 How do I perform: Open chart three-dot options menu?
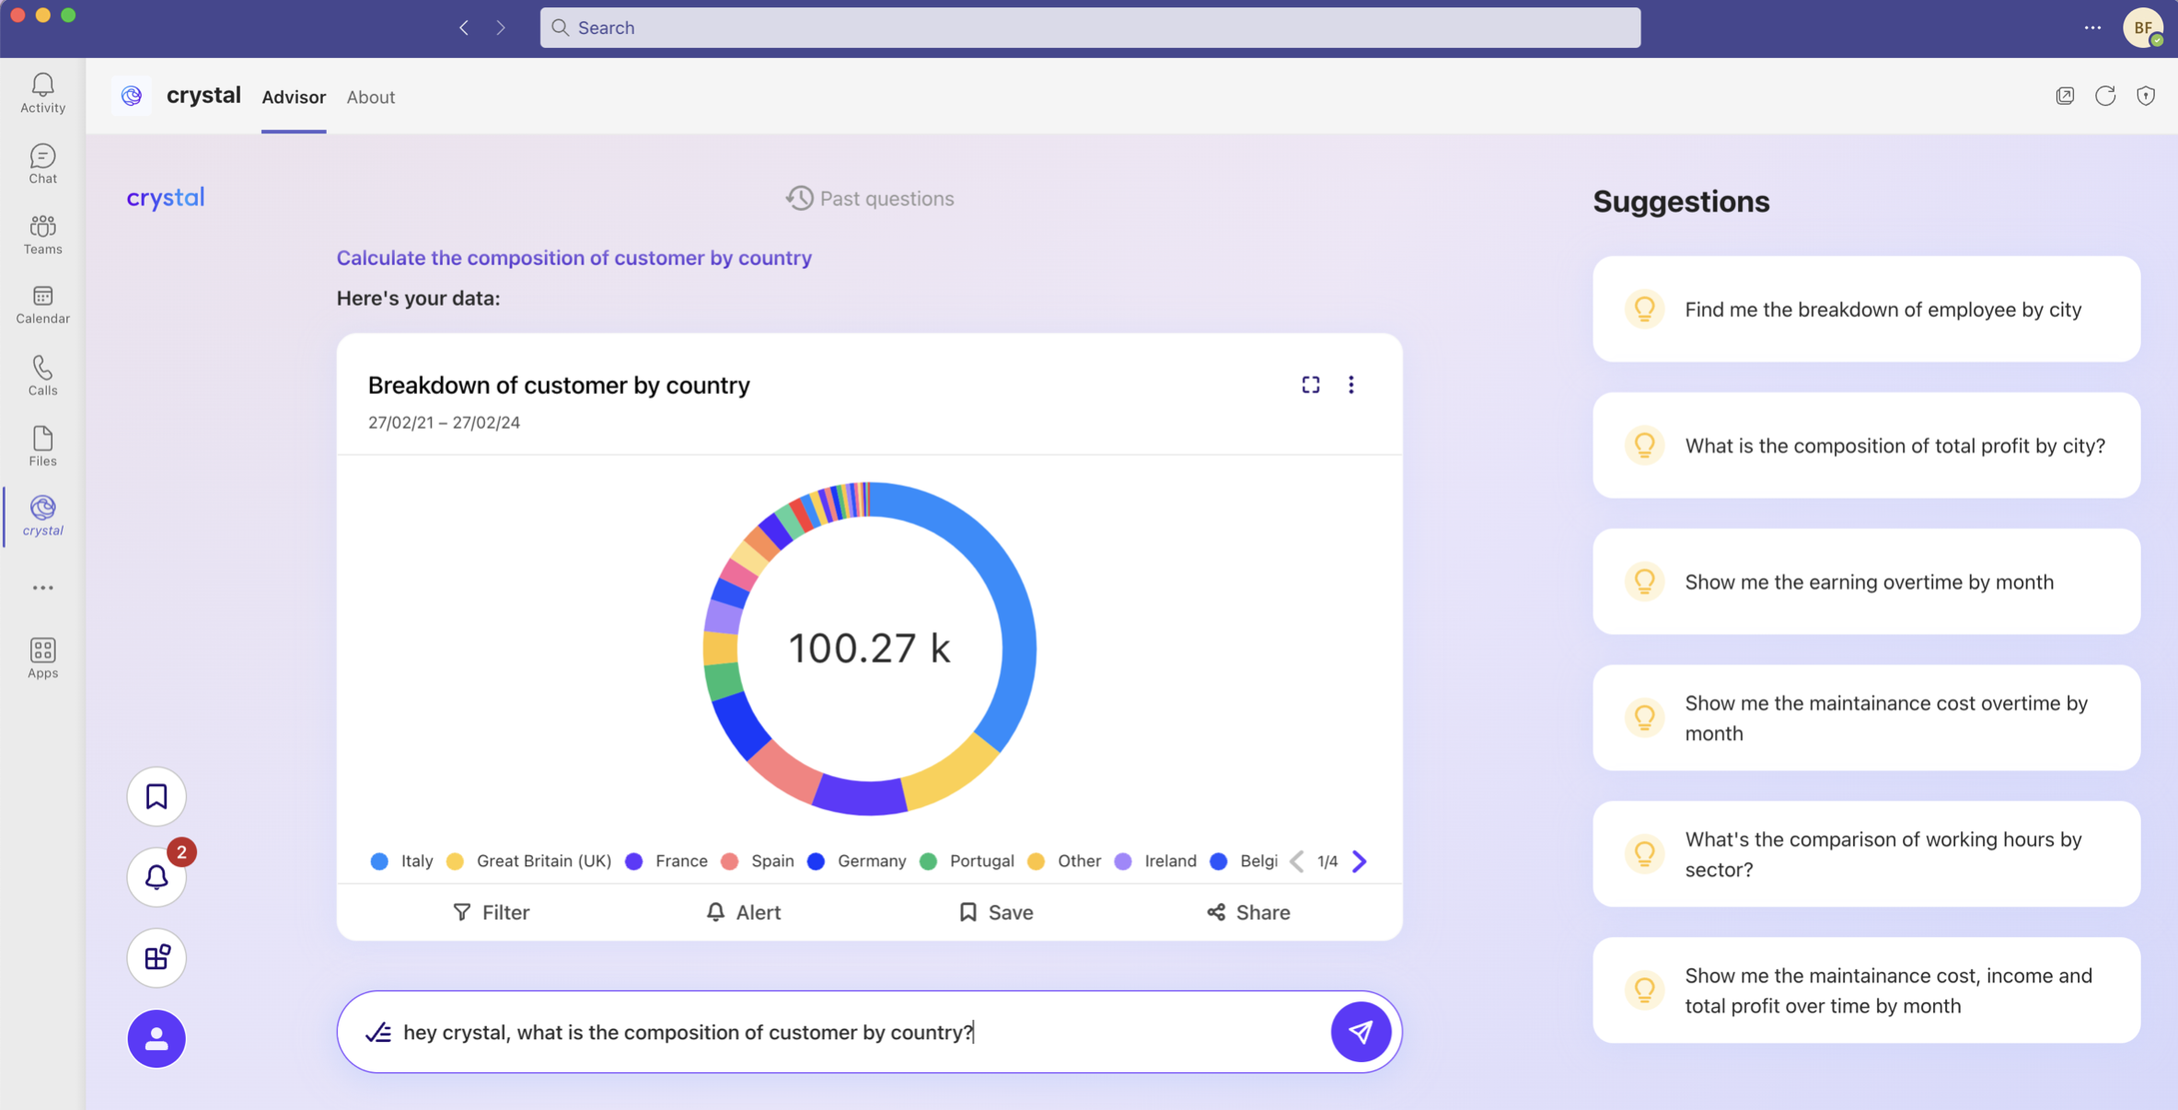pos(1350,385)
